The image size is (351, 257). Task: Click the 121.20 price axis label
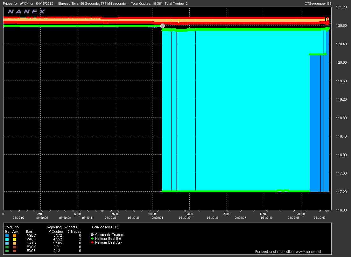pyautogui.click(x=341, y=7)
